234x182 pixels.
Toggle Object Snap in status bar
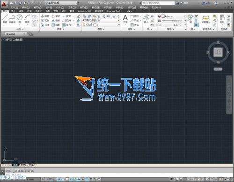click(63, 179)
